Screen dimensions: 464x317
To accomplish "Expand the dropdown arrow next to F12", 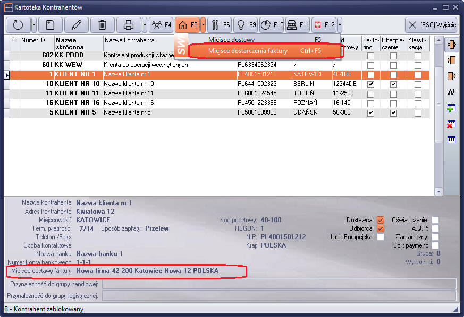I will pyautogui.click(x=340, y=25).
